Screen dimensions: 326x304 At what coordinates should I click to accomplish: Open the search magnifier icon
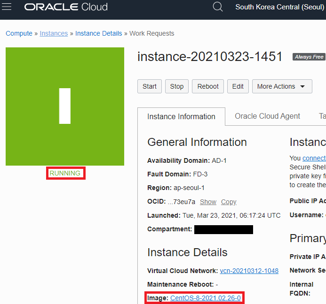point(218,7)
